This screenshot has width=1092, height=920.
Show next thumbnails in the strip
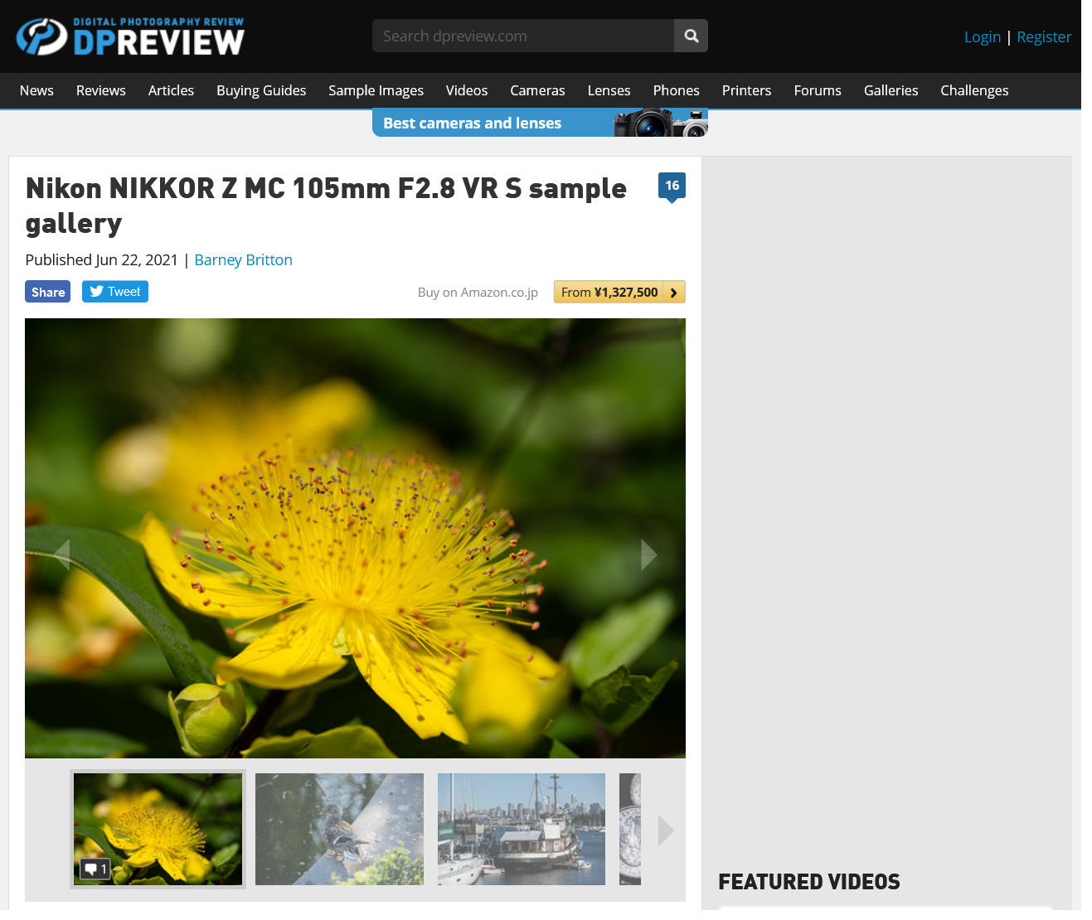coord(666,830)
